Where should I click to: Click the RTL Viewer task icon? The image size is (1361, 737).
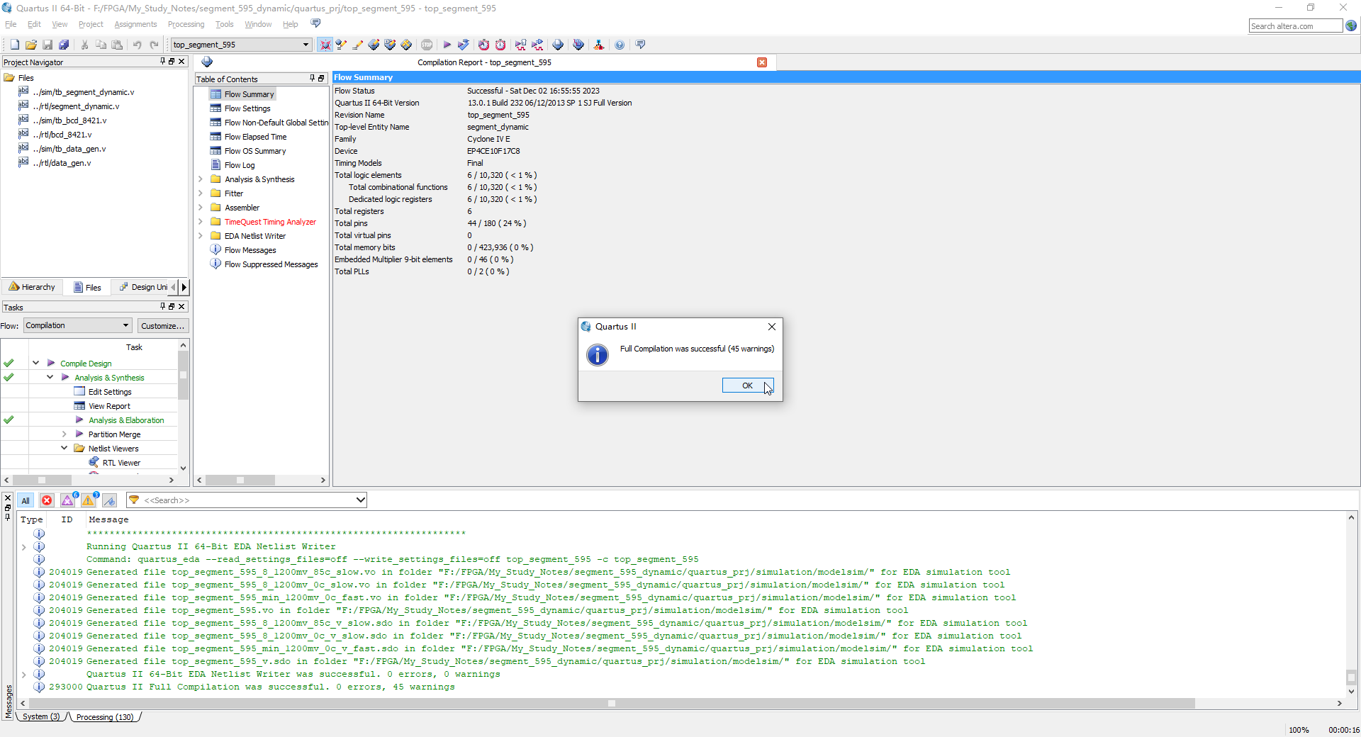(94, 462)
